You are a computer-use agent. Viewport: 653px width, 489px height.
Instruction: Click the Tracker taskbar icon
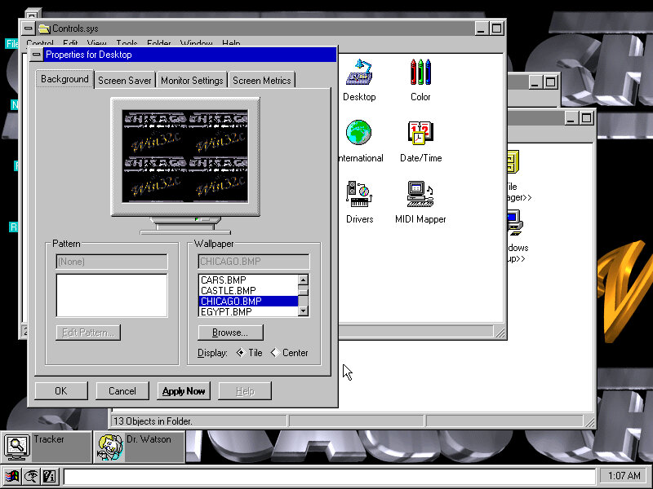16,445
